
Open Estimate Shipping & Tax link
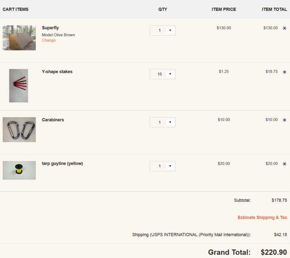point(262,217)
